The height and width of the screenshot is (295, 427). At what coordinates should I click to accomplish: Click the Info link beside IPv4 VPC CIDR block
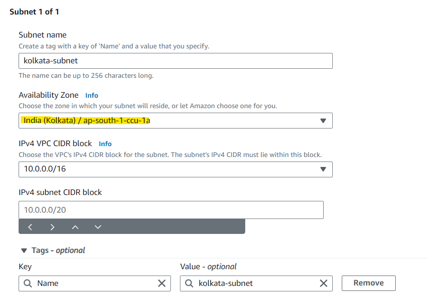click(x=105, y=143)
